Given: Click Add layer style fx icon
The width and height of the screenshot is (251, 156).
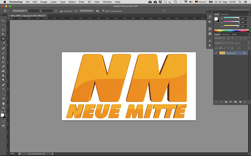Looking at the screenshot, I should pos(221,102).
